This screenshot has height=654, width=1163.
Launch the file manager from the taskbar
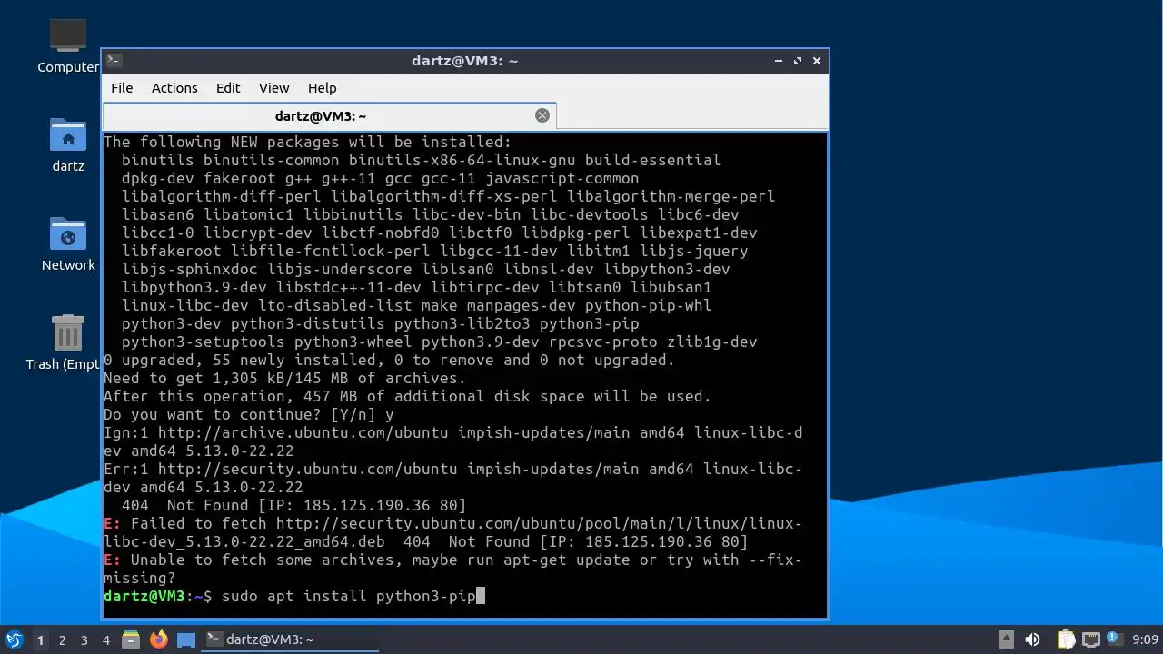[x=131, y=639]
